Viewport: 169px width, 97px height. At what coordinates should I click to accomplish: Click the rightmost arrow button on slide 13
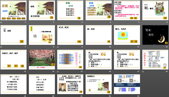click(x=22, y=66)
